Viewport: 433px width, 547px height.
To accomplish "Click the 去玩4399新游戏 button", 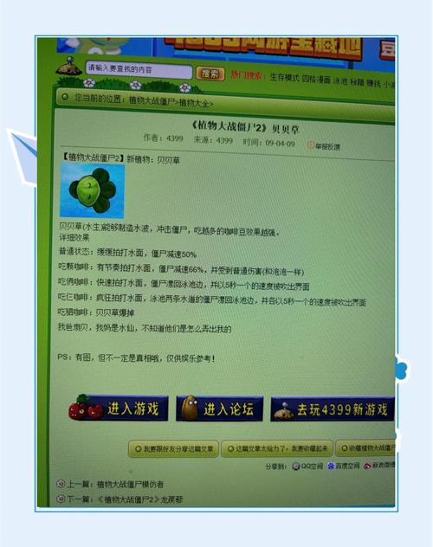I will click(x=333, y=409).
